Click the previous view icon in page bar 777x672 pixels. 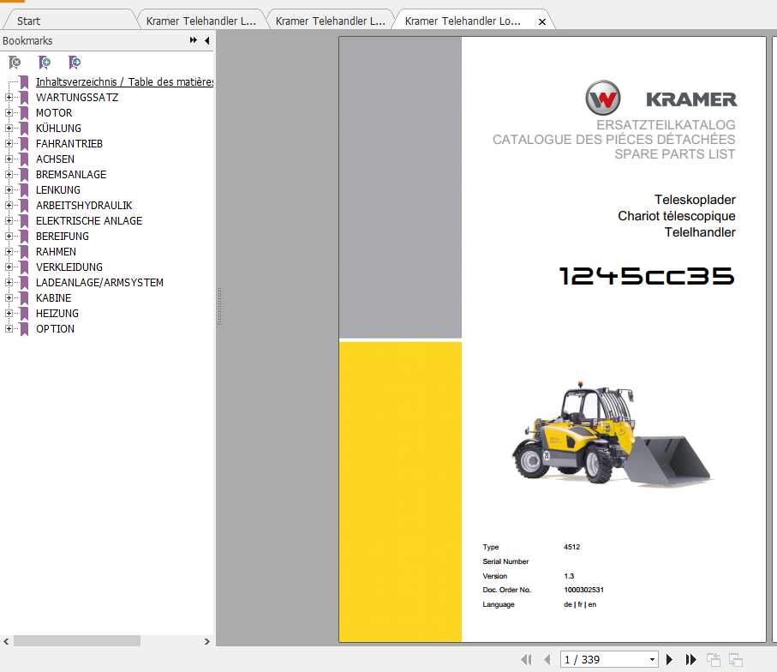714,660
